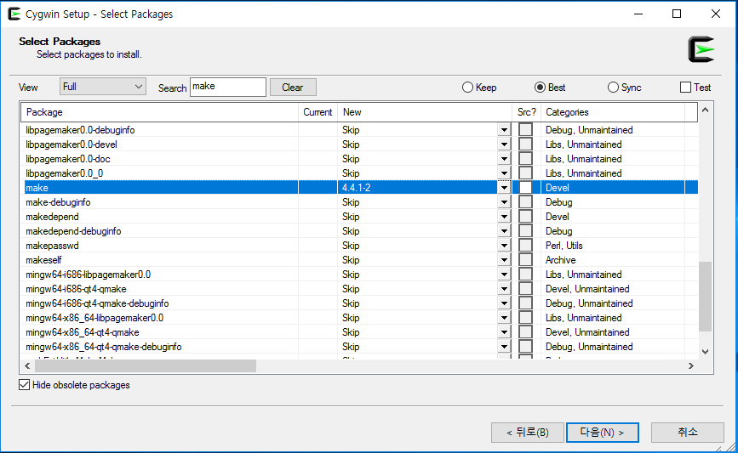Select the mingw64-x86_64-libpagemaker0.0 row
This screenshot has height=453, width=738.
[x=359, y=318]
